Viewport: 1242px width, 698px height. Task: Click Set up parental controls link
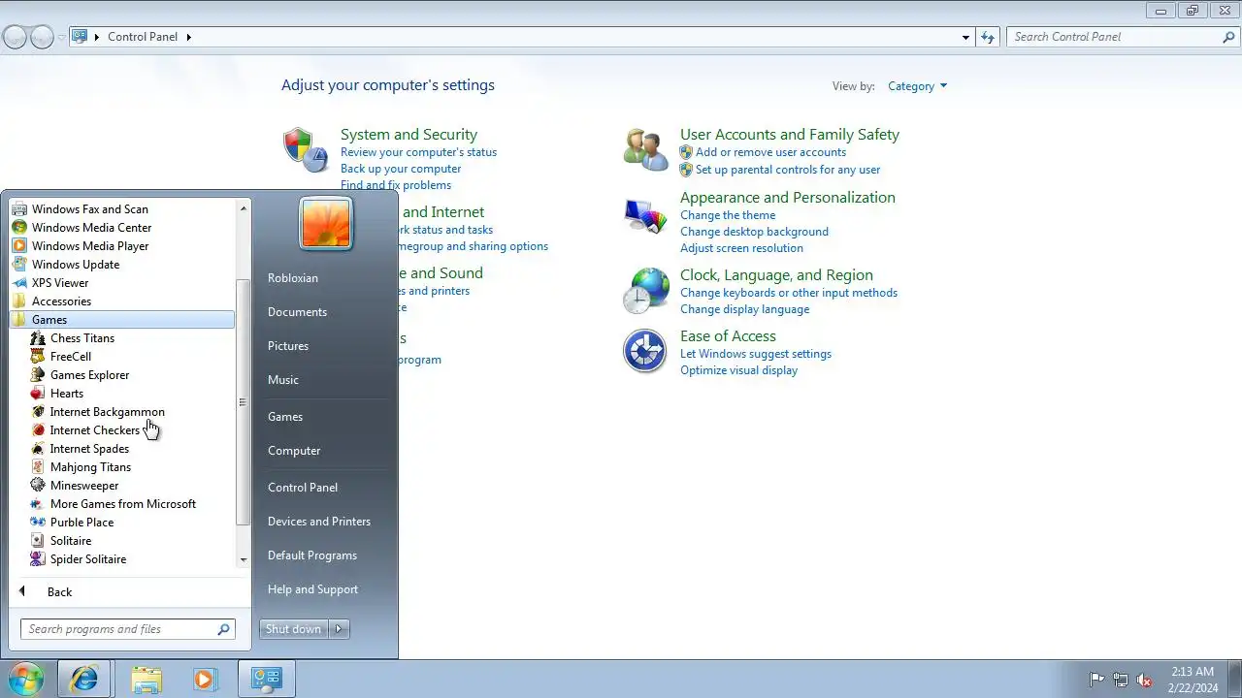(x=788, y=170)
